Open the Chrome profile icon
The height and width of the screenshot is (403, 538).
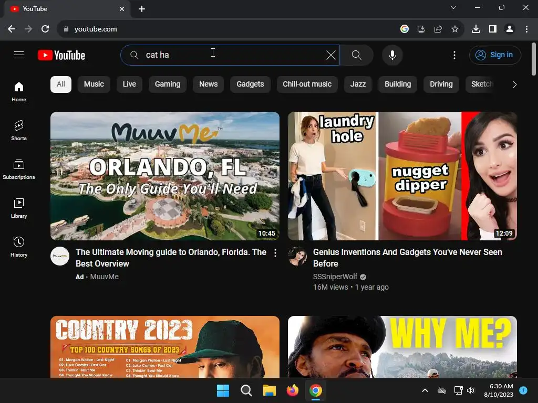pos(510,29)
